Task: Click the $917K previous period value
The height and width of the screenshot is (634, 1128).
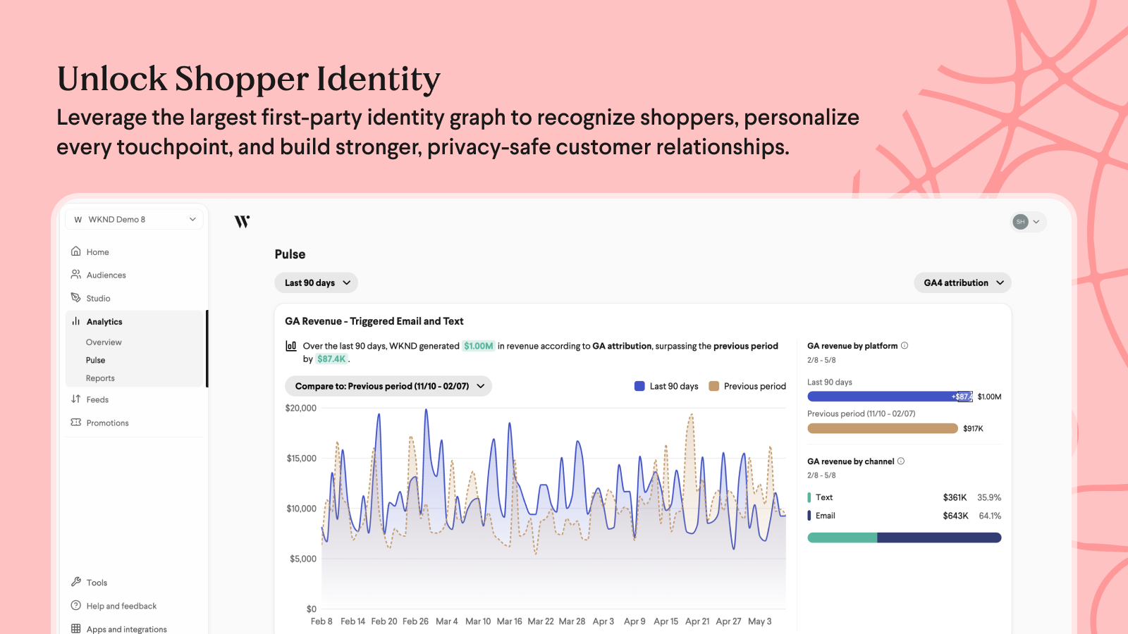Action: [x=973, y=428]
